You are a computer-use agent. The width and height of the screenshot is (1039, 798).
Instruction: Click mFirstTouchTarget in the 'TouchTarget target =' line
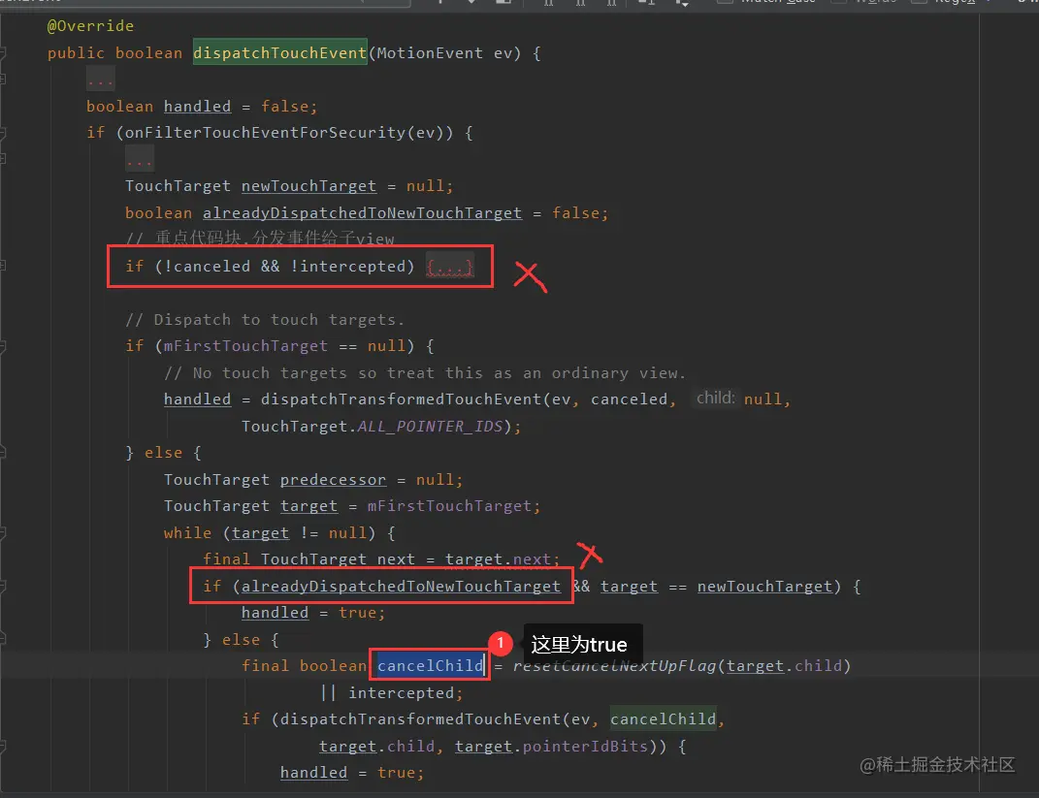(449, 506)
